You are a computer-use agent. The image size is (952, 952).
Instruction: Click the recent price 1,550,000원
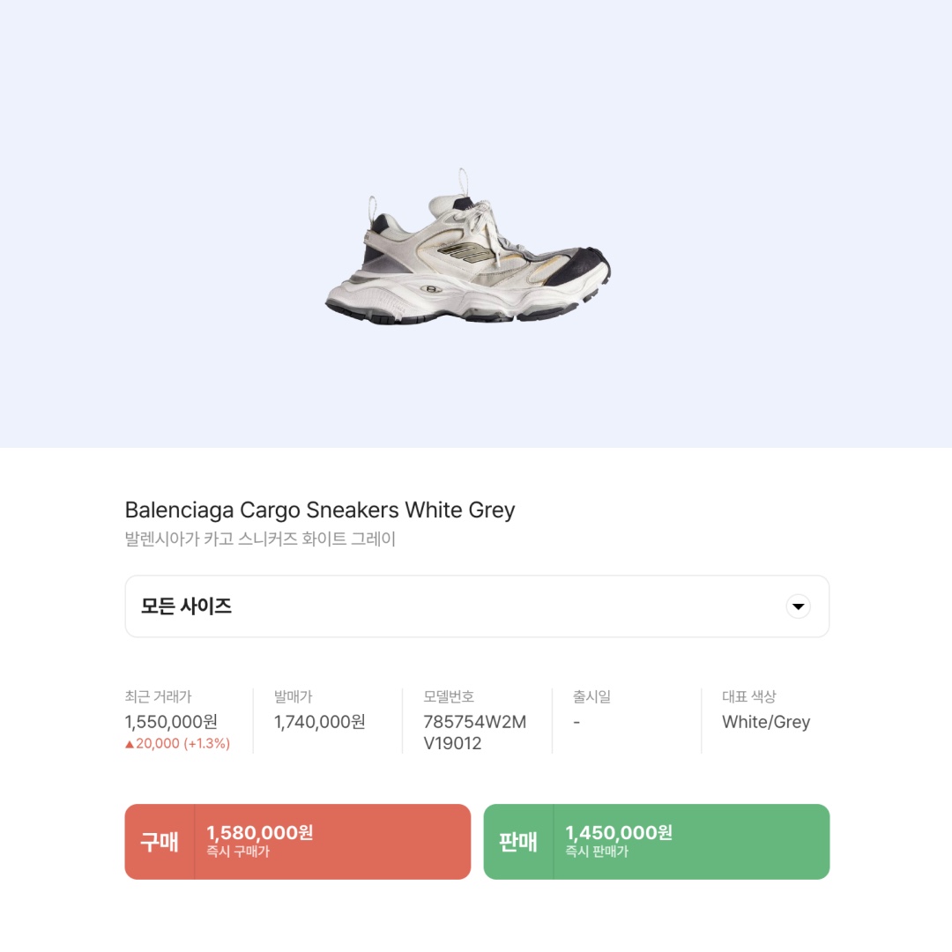pos(171,722)
